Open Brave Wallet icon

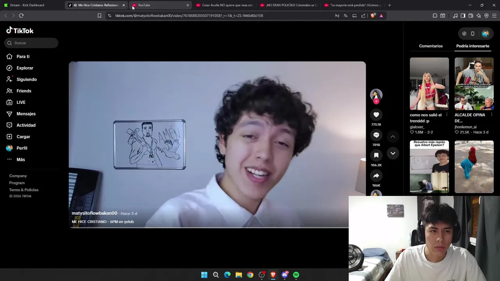[x=471, y=16]
